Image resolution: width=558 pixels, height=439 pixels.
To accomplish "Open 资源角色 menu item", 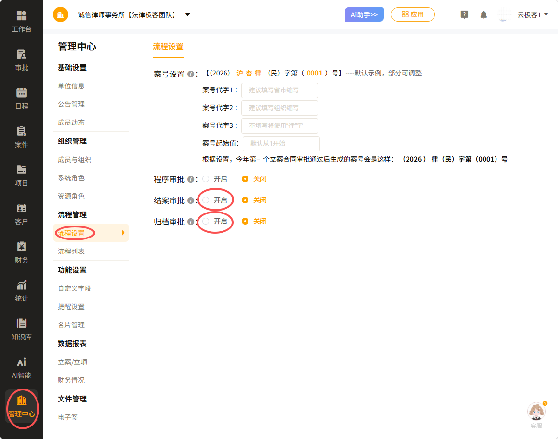I will (x=71, y=196).
